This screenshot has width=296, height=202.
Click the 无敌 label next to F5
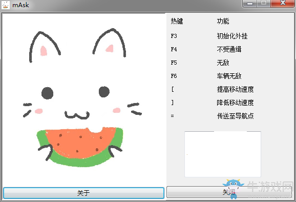click(x=223, y=63)
